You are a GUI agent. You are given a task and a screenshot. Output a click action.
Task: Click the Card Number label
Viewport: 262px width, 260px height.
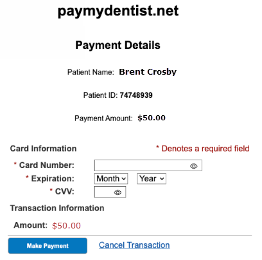coord(47,165)
